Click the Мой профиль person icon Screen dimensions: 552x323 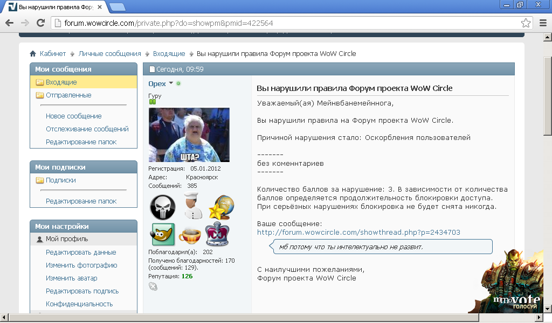point(40,240)
